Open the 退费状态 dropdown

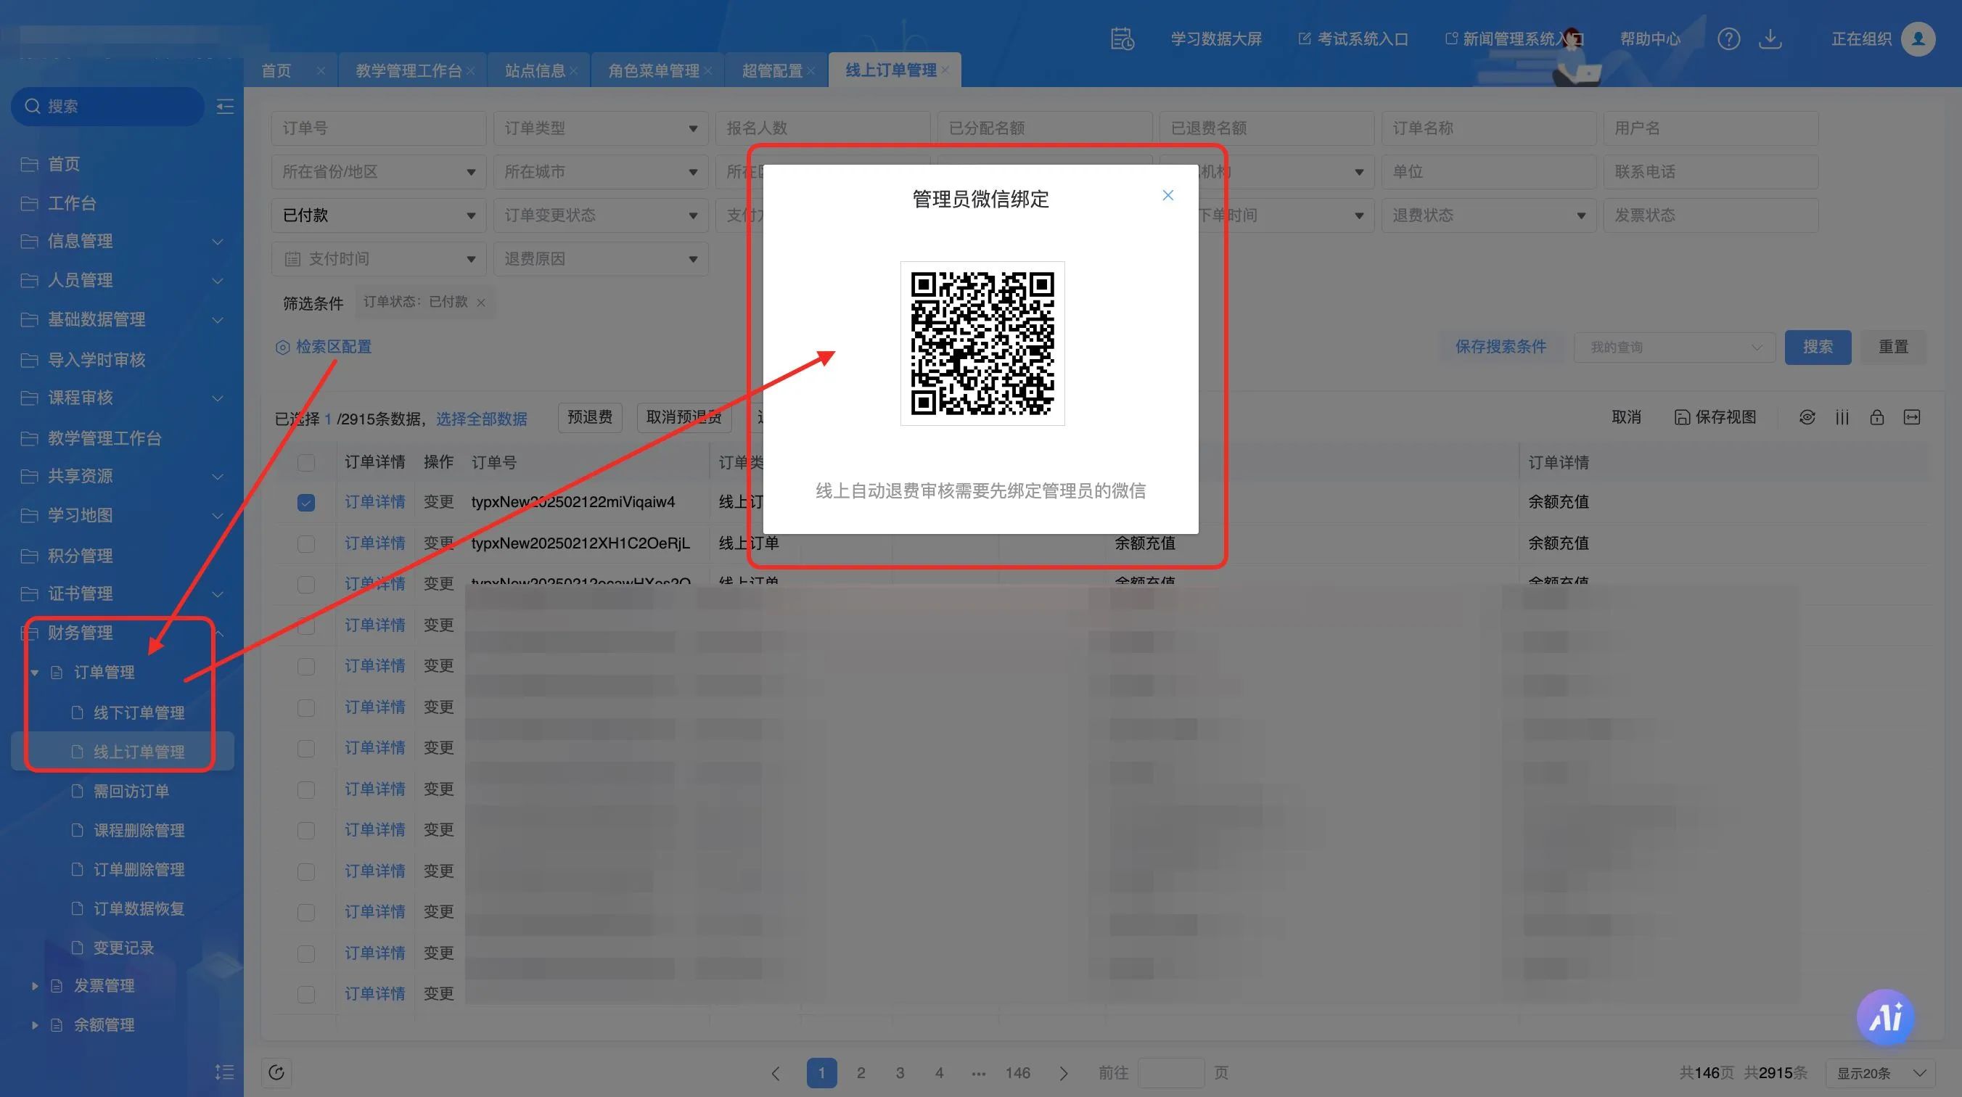tap(1489, 215)
